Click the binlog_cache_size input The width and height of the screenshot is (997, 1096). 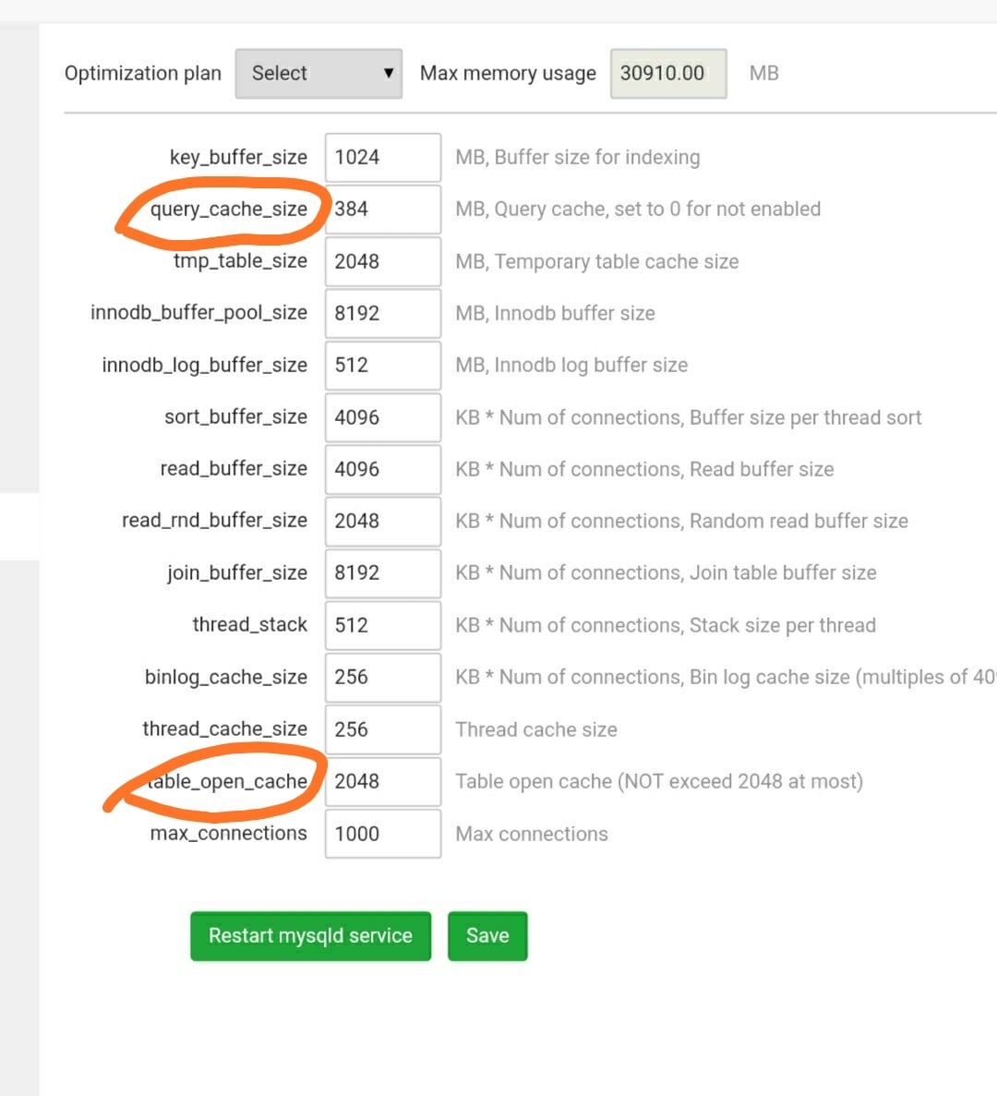tap(382, 677)
